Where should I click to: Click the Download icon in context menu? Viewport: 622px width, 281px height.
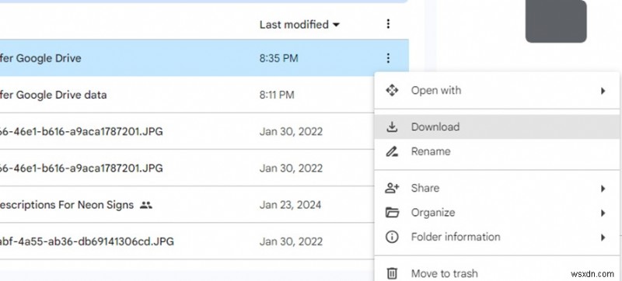coord(392,127)
